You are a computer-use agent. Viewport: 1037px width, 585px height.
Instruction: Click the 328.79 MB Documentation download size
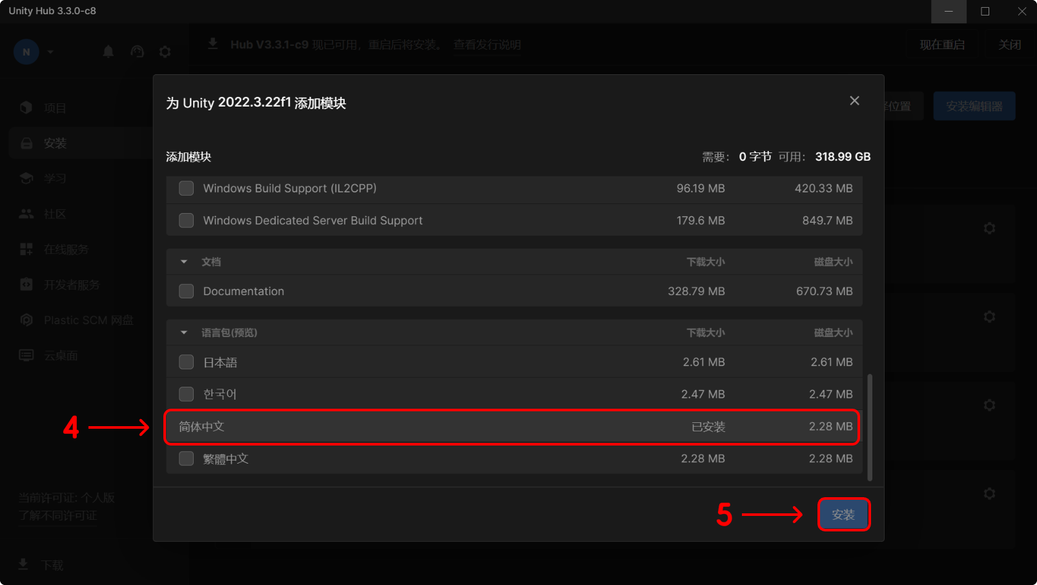click(x=696, y=291)
